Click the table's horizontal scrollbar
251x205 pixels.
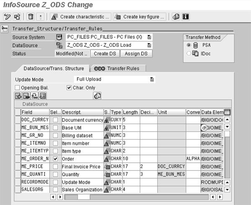coord(125,197)
